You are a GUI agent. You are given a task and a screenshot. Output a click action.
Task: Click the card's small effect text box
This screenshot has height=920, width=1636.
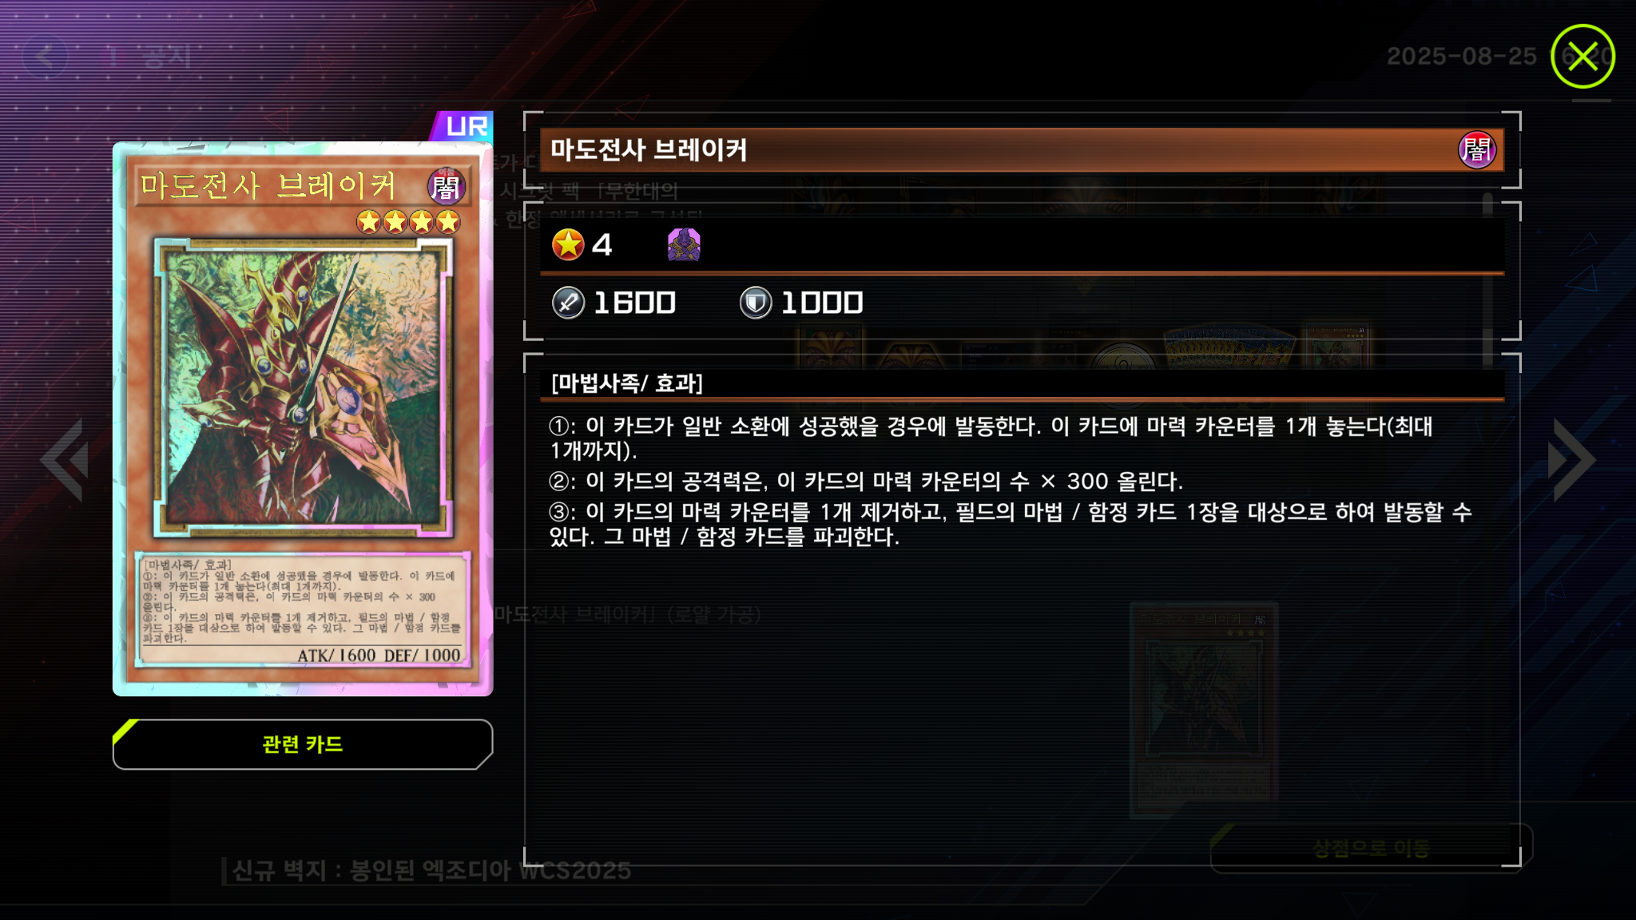[x=303, y=609]
